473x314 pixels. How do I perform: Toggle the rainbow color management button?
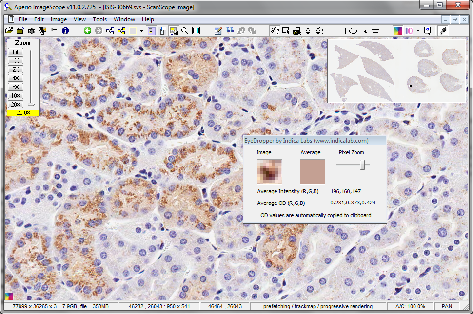(x=398, y=31)
